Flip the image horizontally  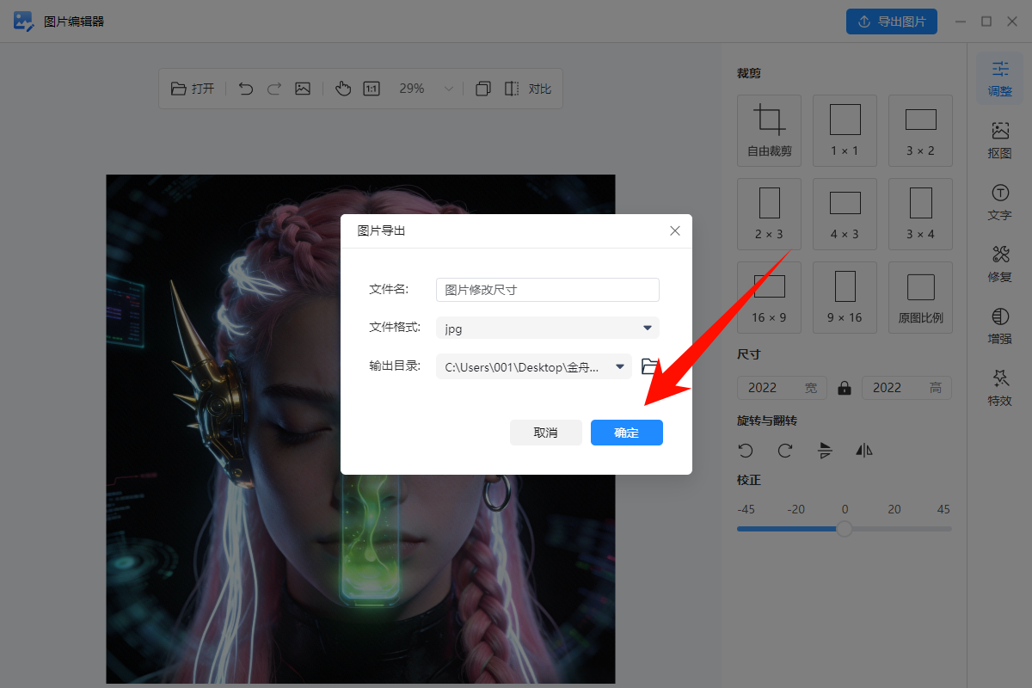pyautogui.click(x=863, y=450)
